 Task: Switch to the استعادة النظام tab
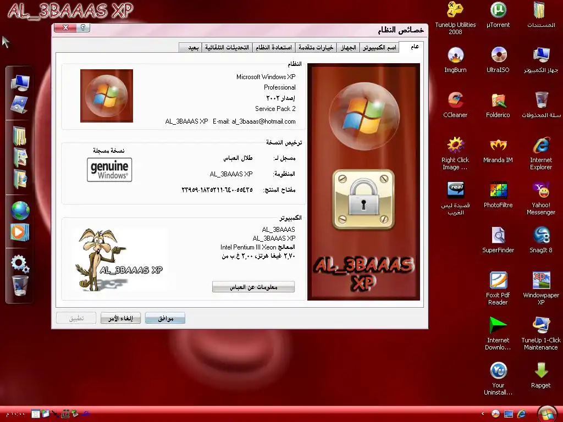(x=274, y=47)
